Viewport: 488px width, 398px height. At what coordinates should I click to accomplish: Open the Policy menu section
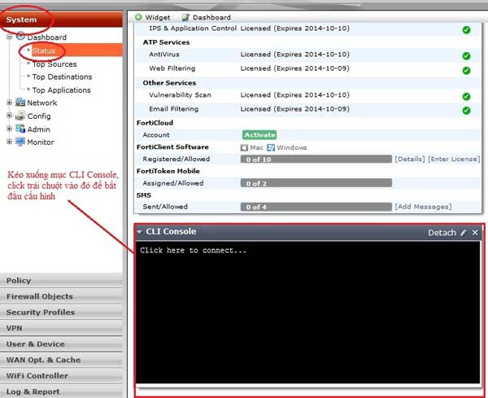[61, 280]
